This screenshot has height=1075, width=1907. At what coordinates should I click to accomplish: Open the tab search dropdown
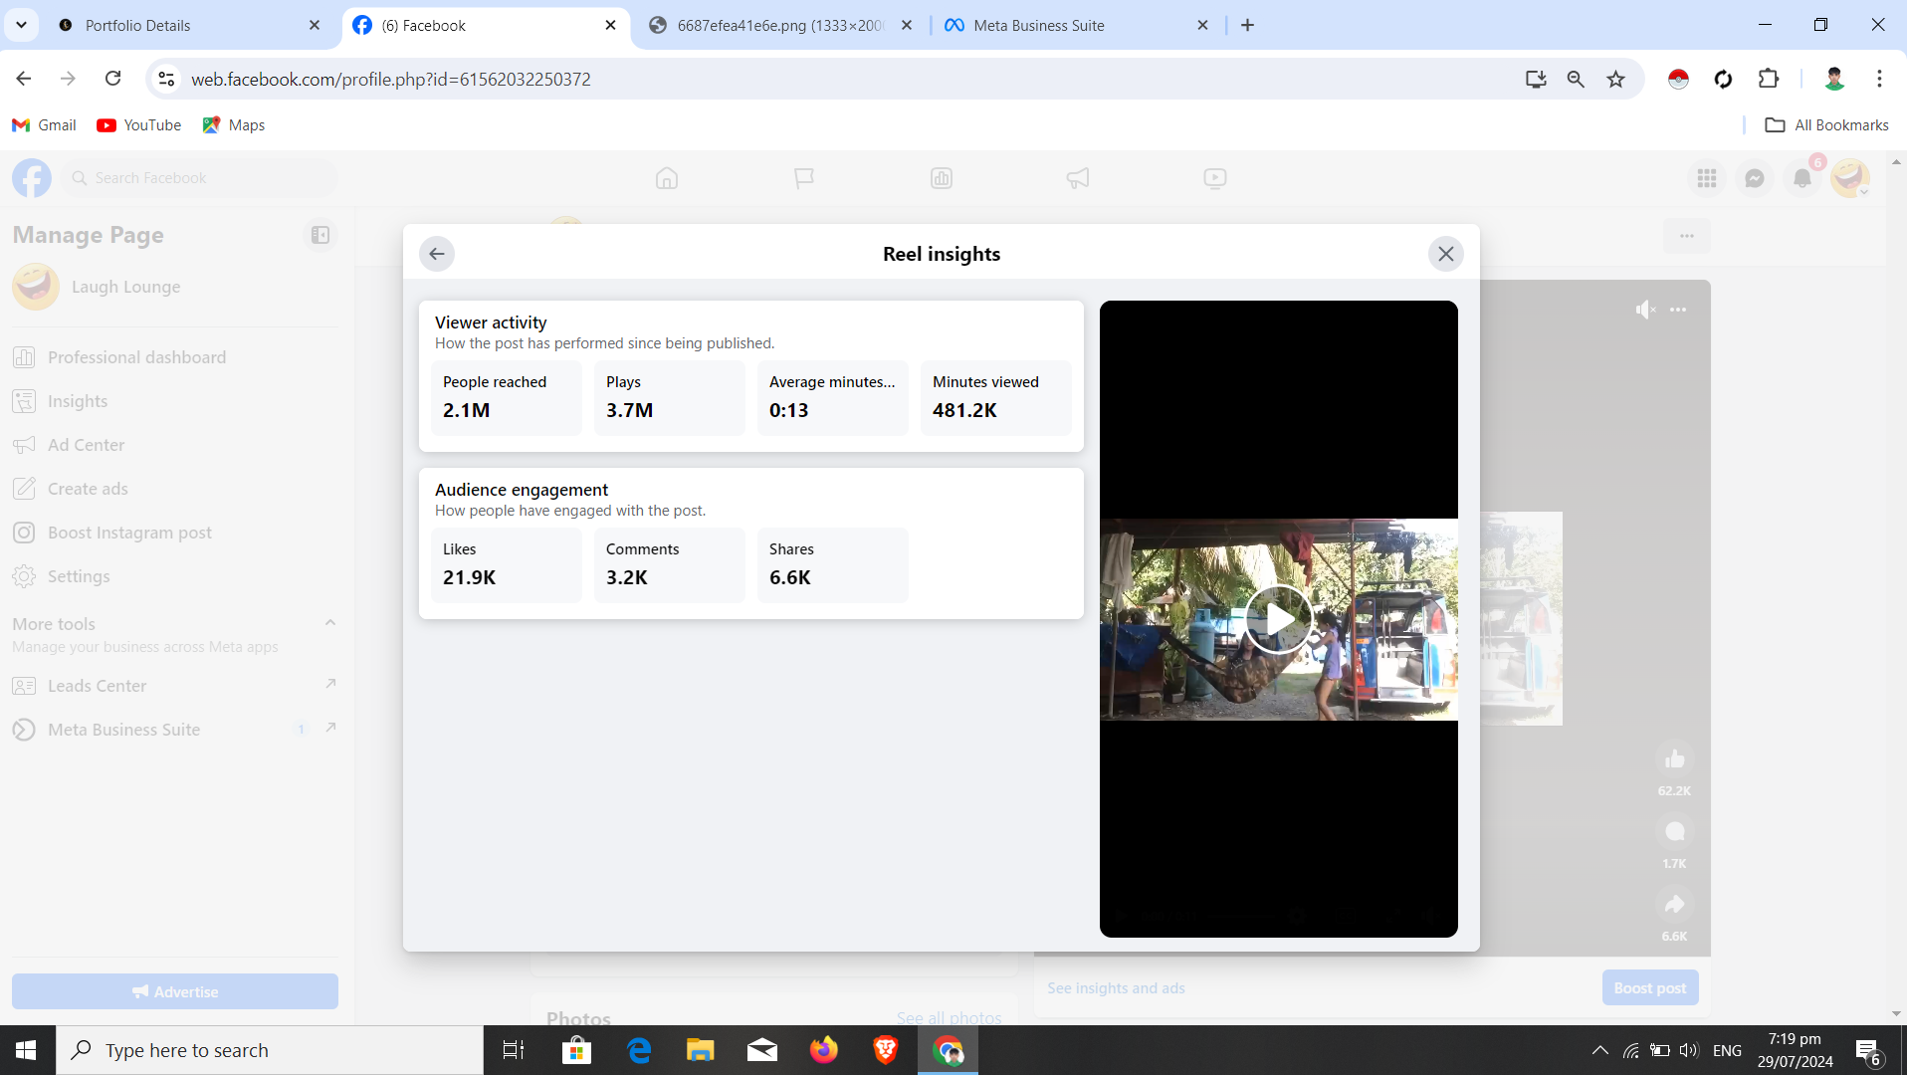tap(21, 26)
